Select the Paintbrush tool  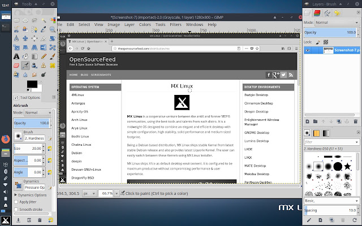click(53, 56)
